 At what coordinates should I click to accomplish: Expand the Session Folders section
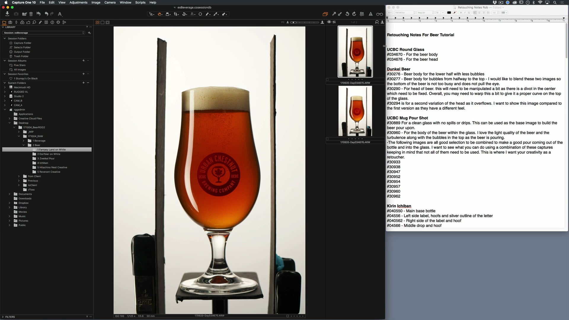4,38
